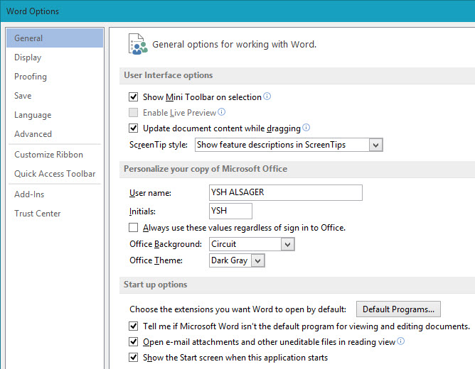Click the Default Programs... button
The width and height of the screenshot is (475, 369).
(398, 309)
